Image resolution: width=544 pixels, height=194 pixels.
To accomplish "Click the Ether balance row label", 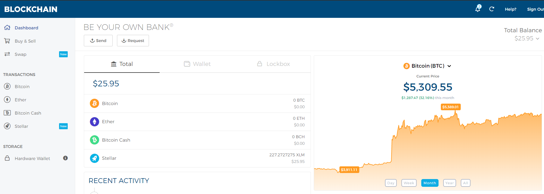I will 108,122.
